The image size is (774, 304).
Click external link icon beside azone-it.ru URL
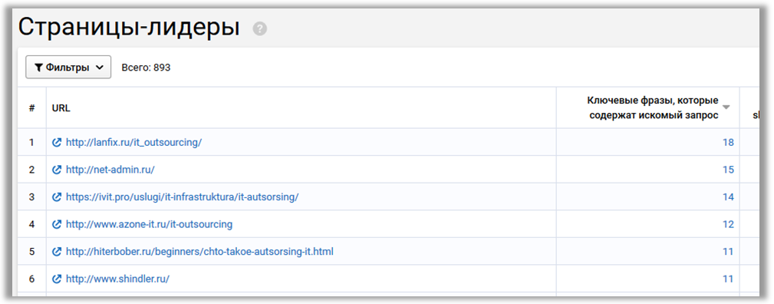pyautogui.click(x=57, y=224)
